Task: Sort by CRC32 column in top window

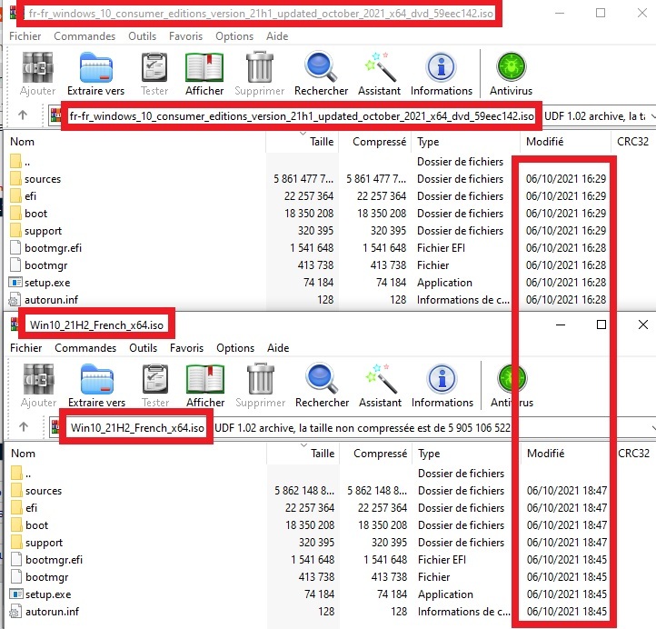Action: point(633,142)
